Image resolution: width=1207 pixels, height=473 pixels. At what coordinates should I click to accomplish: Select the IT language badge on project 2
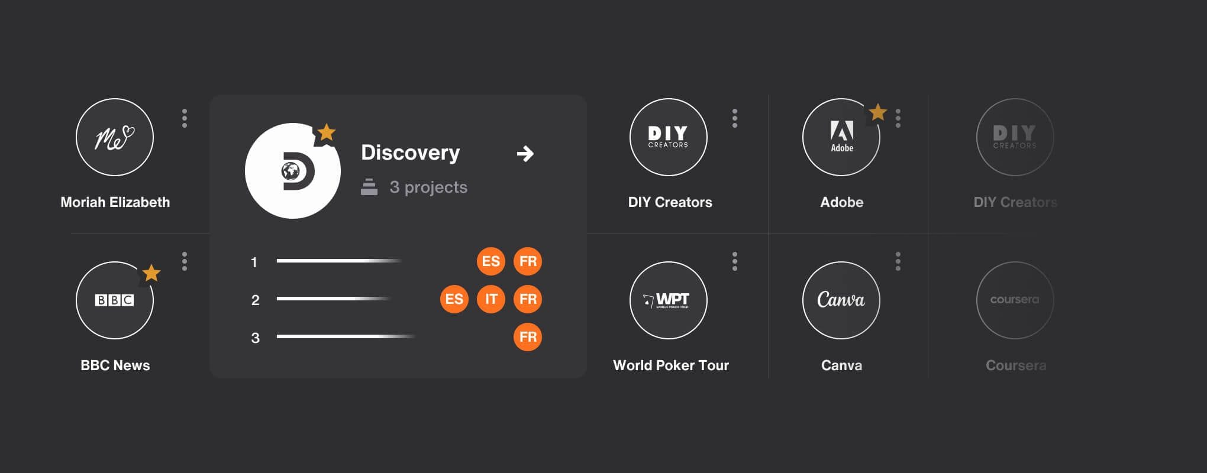(491, 299)
